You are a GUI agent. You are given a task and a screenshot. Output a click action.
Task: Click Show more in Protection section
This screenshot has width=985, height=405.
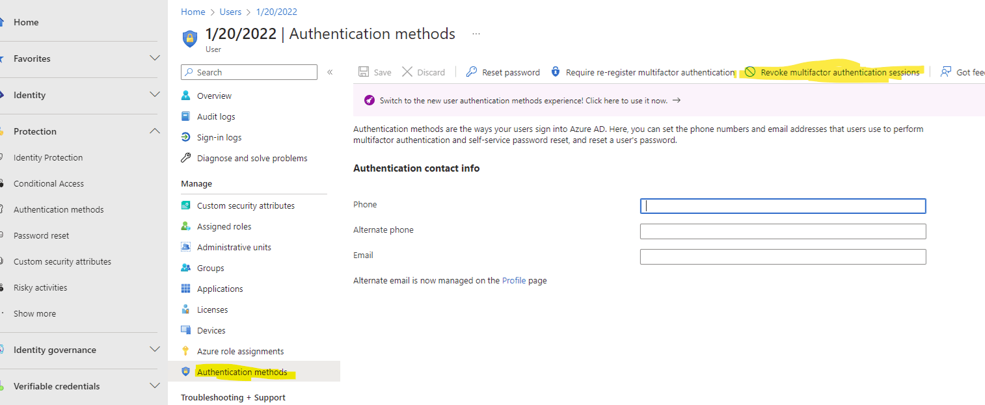click(x=34, y=313)
